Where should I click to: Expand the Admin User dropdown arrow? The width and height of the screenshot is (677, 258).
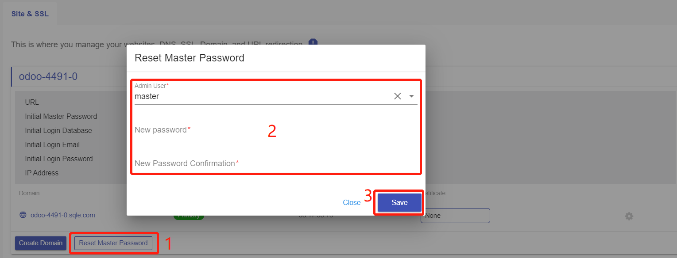click(412, 96)
